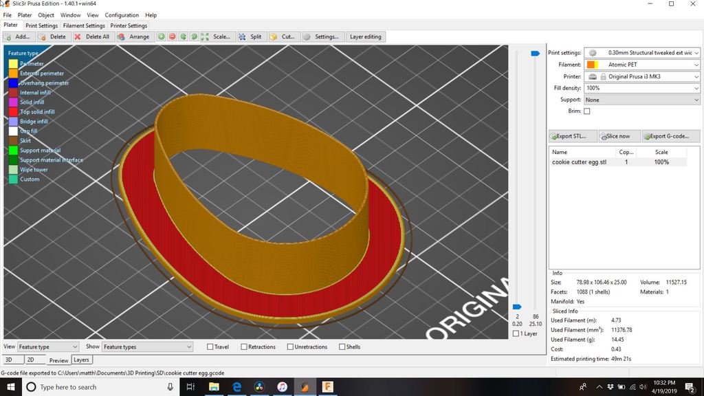Image resolution: width=704 pixels, height=396 pixels.
Task: Open the Cut tool
Action: coord(283,37)
